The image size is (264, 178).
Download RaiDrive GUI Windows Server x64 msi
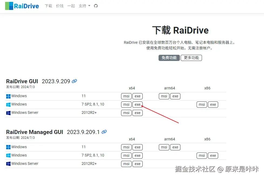tap(126, 113)
